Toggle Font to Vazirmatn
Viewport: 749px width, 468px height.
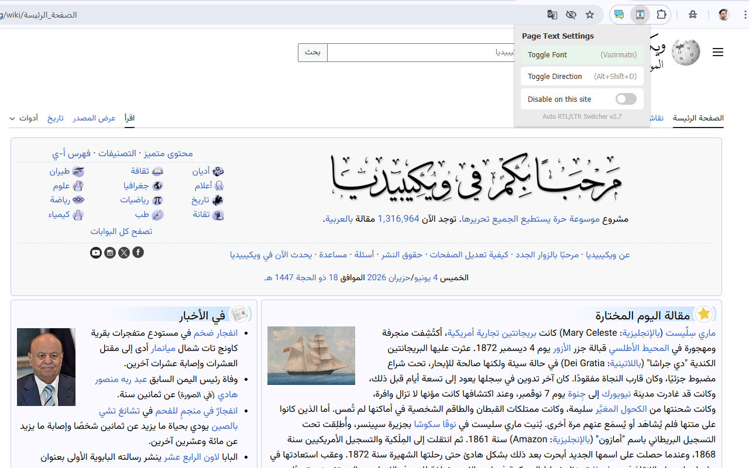coord(582,55)
